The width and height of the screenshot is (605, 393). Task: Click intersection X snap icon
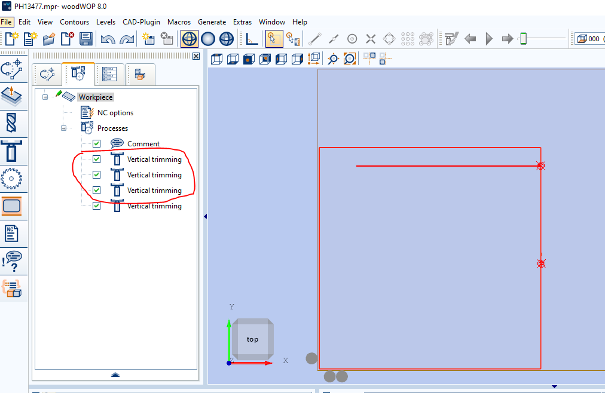click(x=371, y=39)
